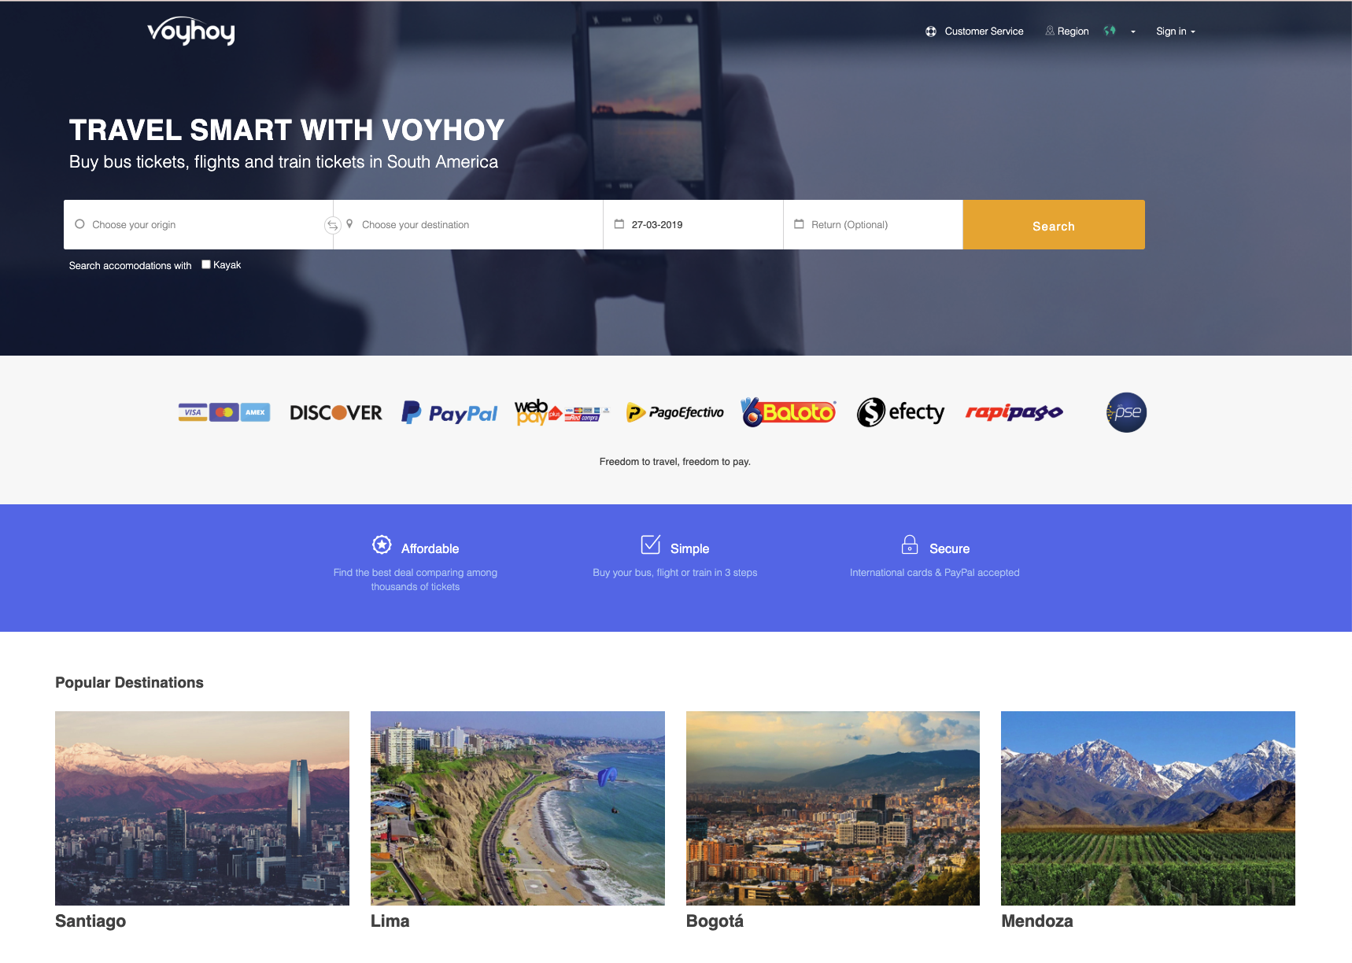Click the Baloto payment logo
The height and width of the screenshot is (963, 1352).
point(789,412)
